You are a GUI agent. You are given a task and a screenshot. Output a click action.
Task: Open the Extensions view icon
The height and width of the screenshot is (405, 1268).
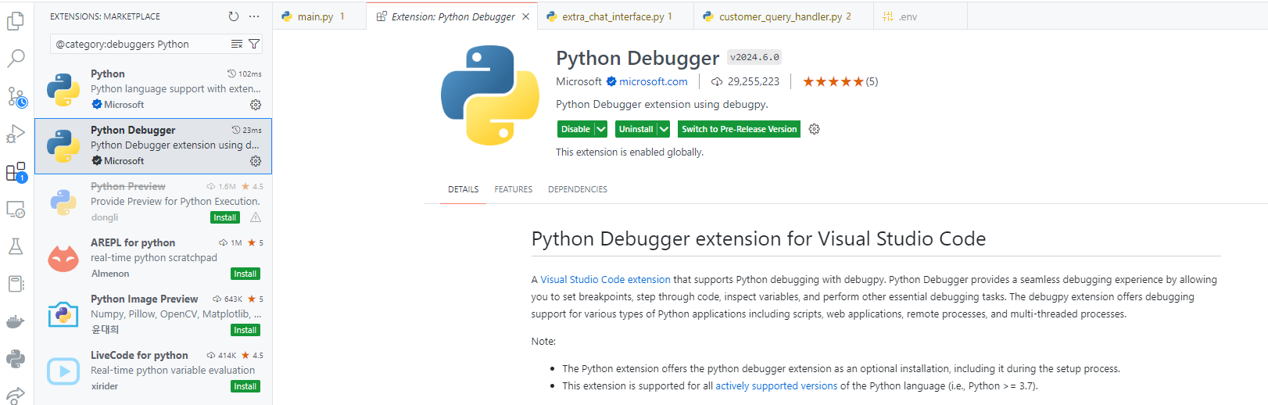(16, 172)
